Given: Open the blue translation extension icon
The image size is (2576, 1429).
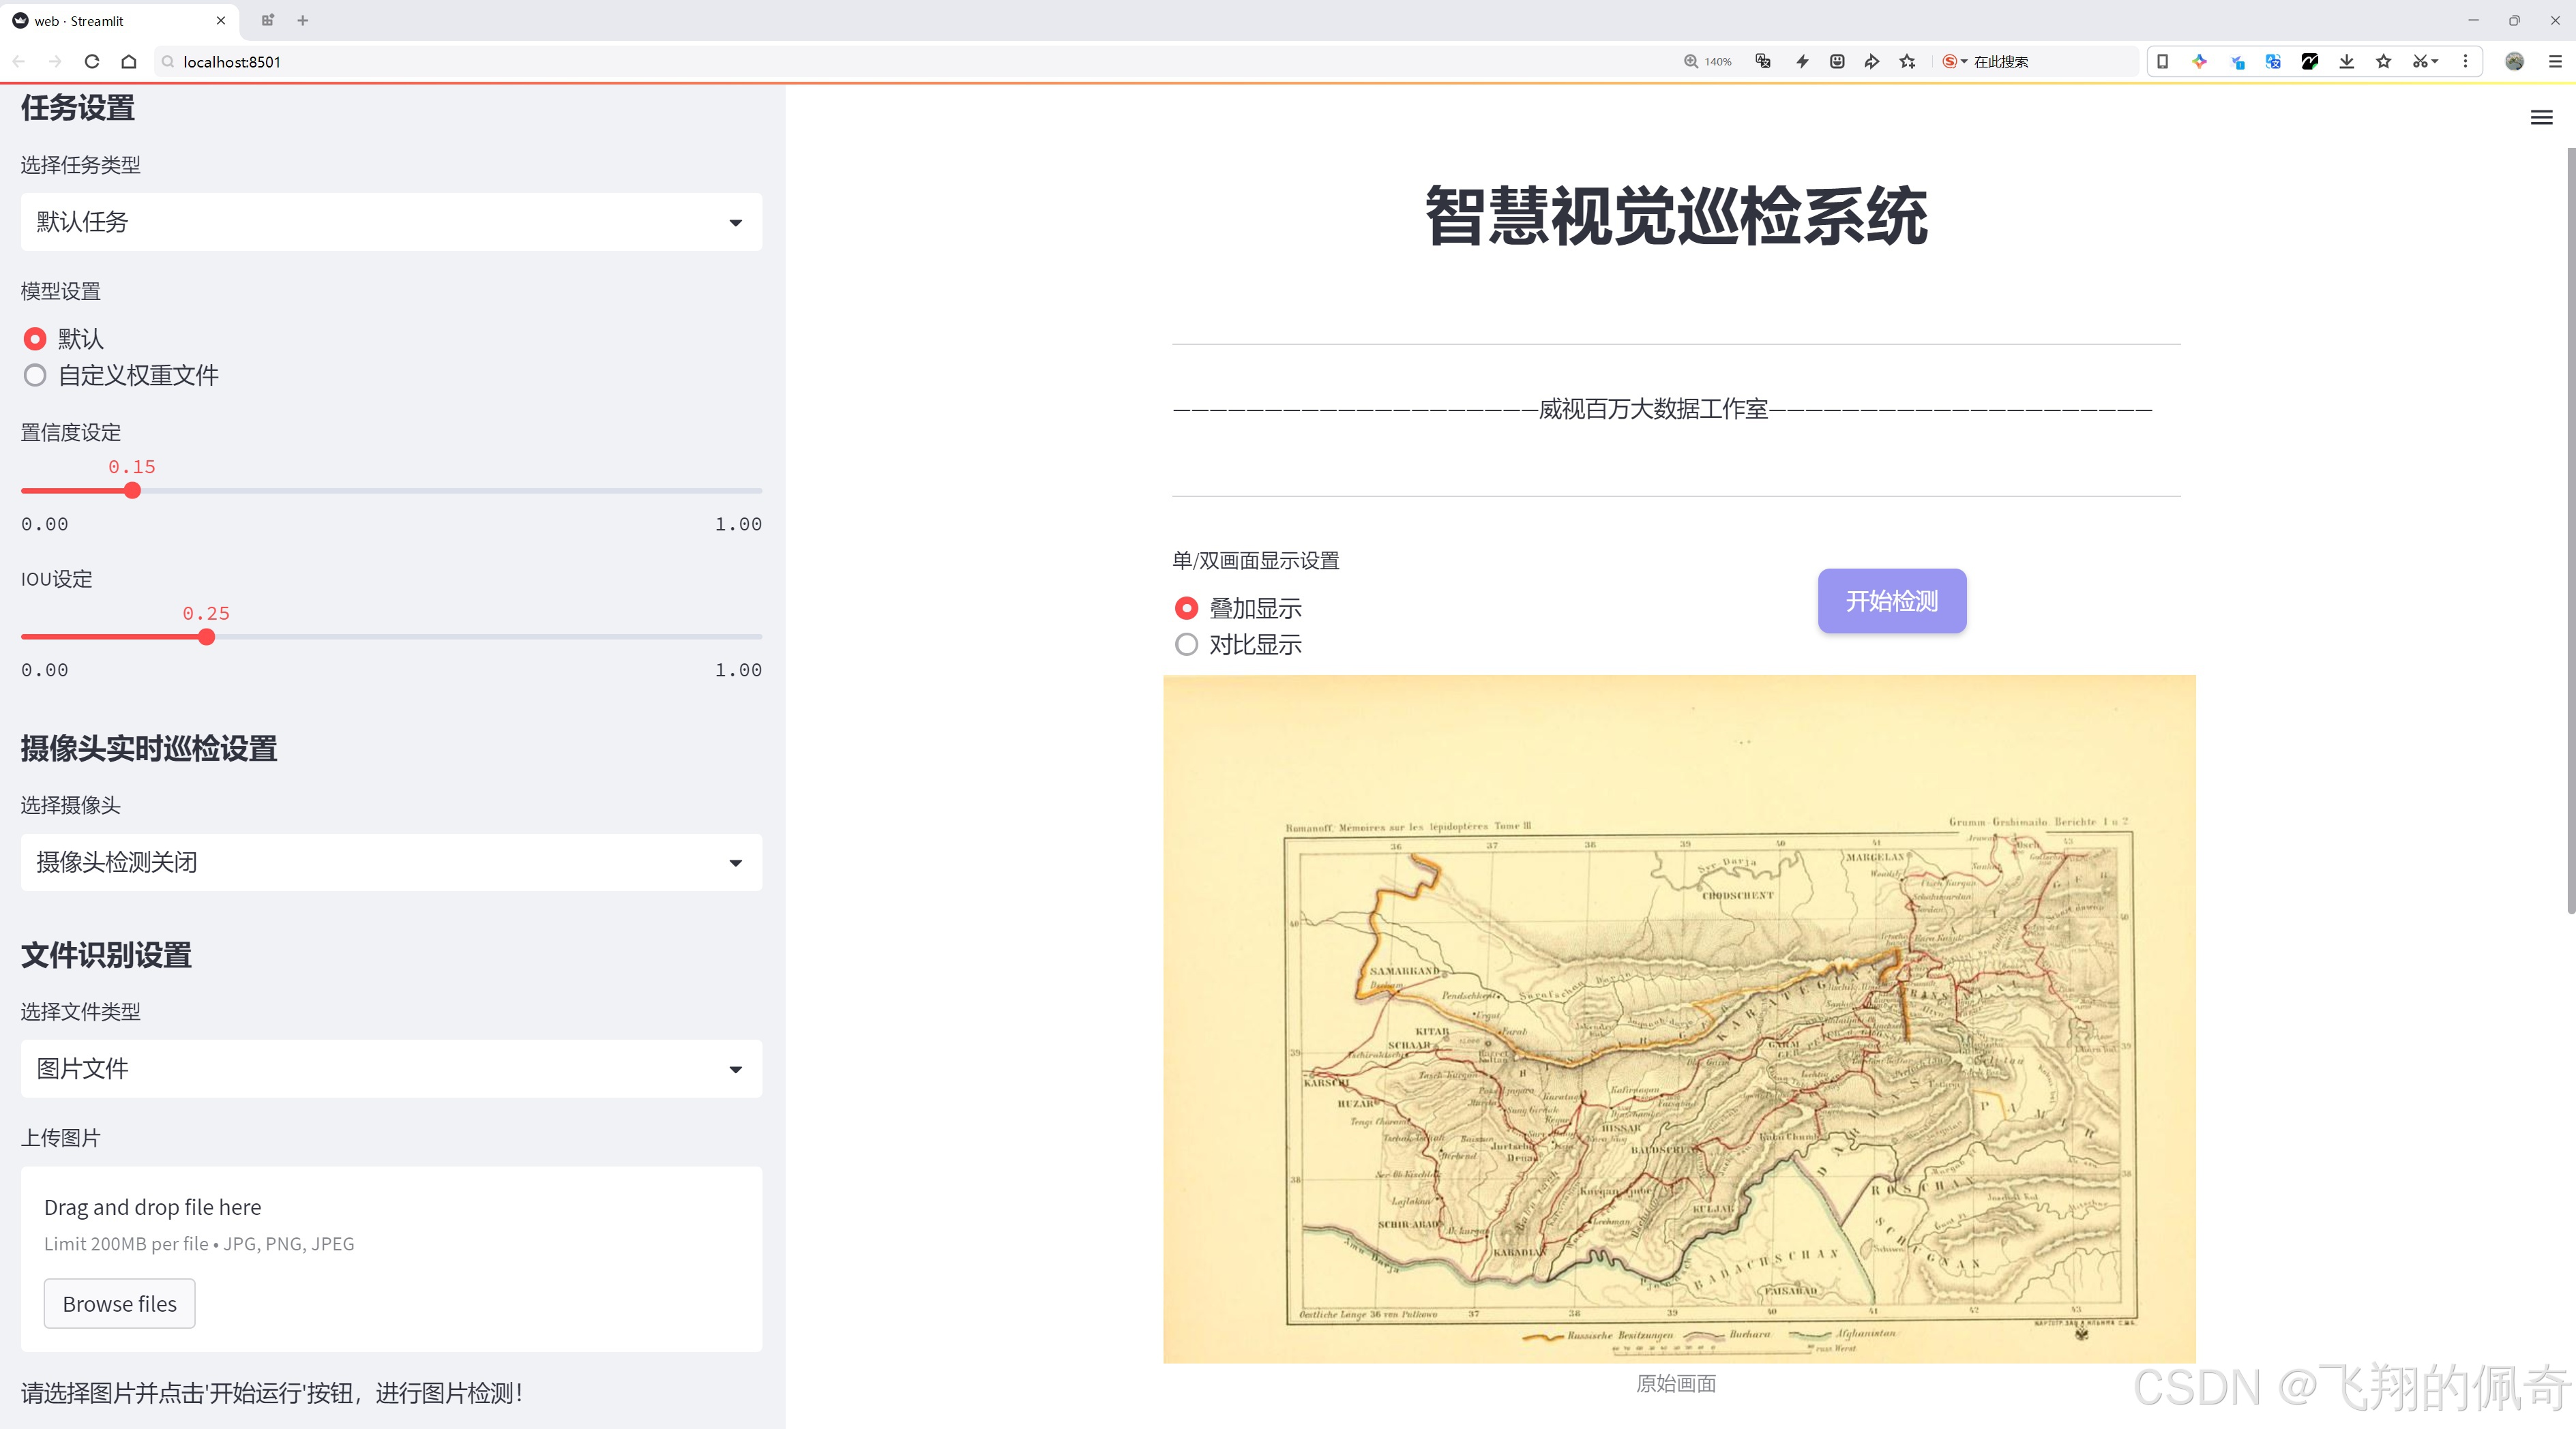Looking at the screenshot, I should click(2273, 61).
